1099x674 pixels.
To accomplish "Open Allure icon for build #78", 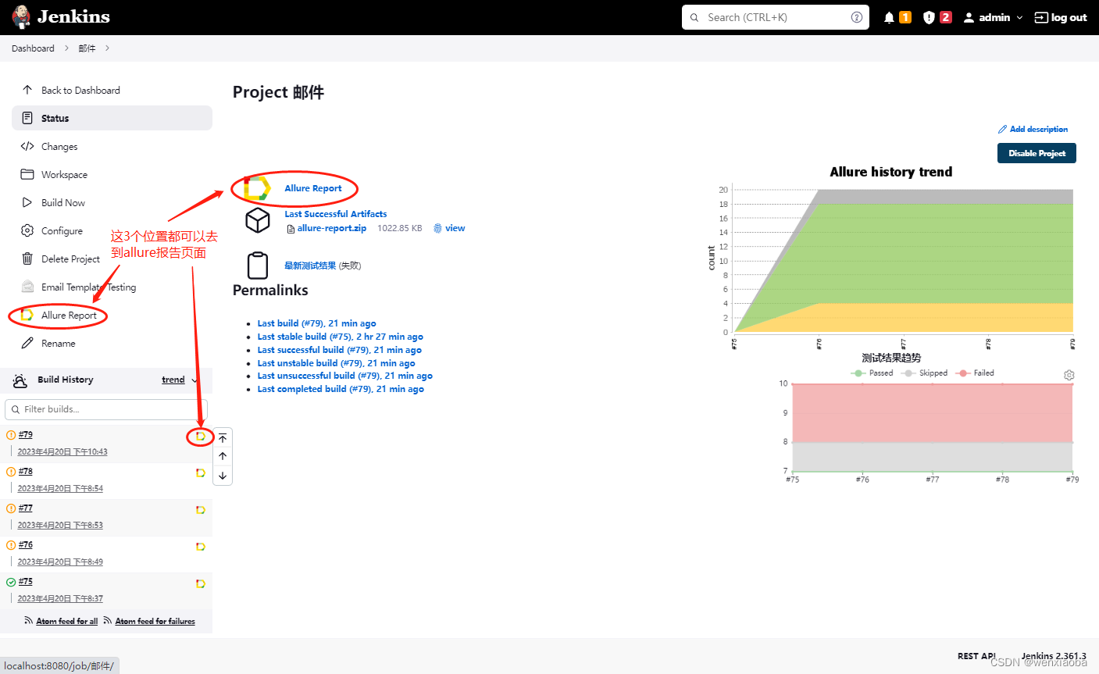I will point(201,473).
